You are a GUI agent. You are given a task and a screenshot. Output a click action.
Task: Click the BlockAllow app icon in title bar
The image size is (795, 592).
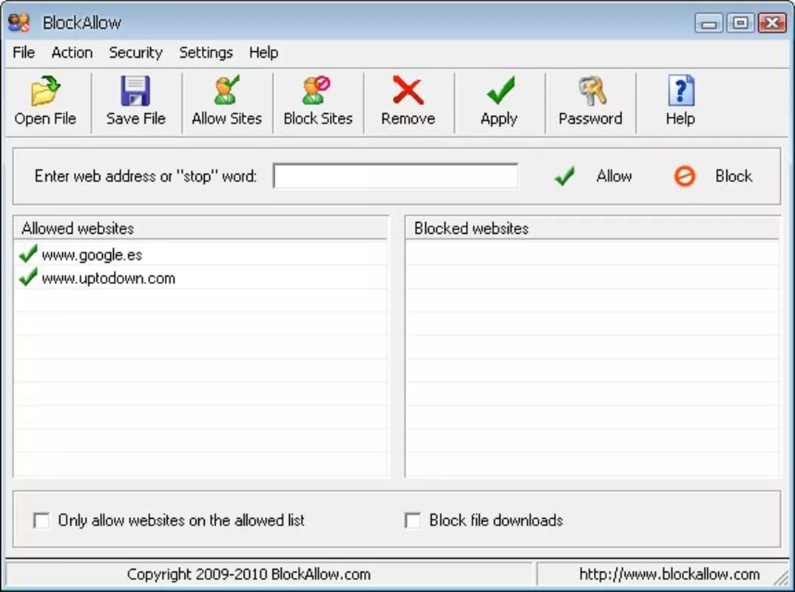[x=18, y=22]
